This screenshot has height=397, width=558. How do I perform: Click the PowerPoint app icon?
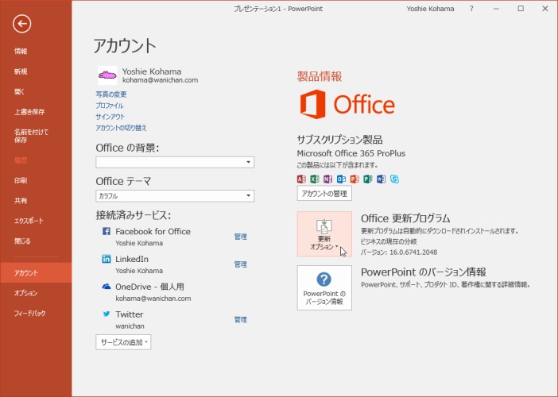click(x=355, y=179)
